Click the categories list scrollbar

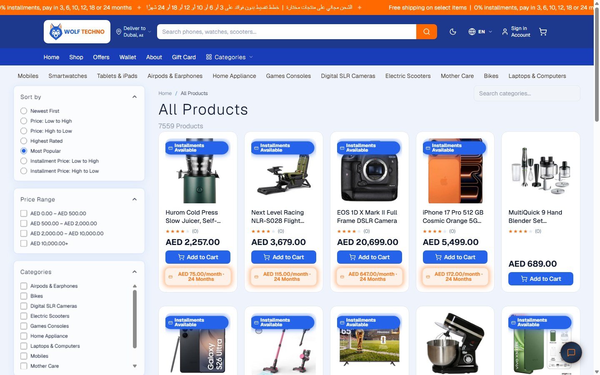(135, 319)
